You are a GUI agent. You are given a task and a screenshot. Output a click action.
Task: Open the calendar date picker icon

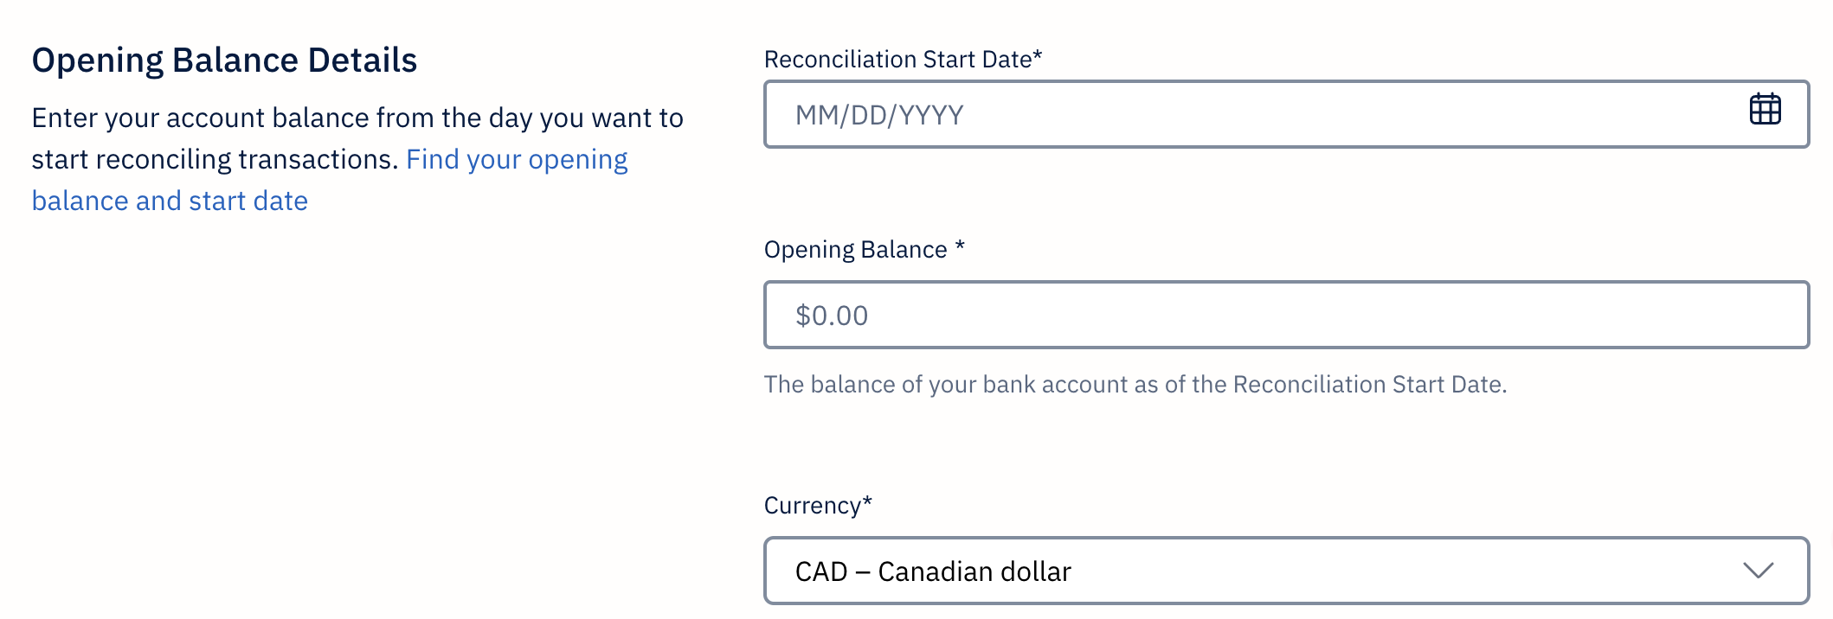tap(1765, 110)
